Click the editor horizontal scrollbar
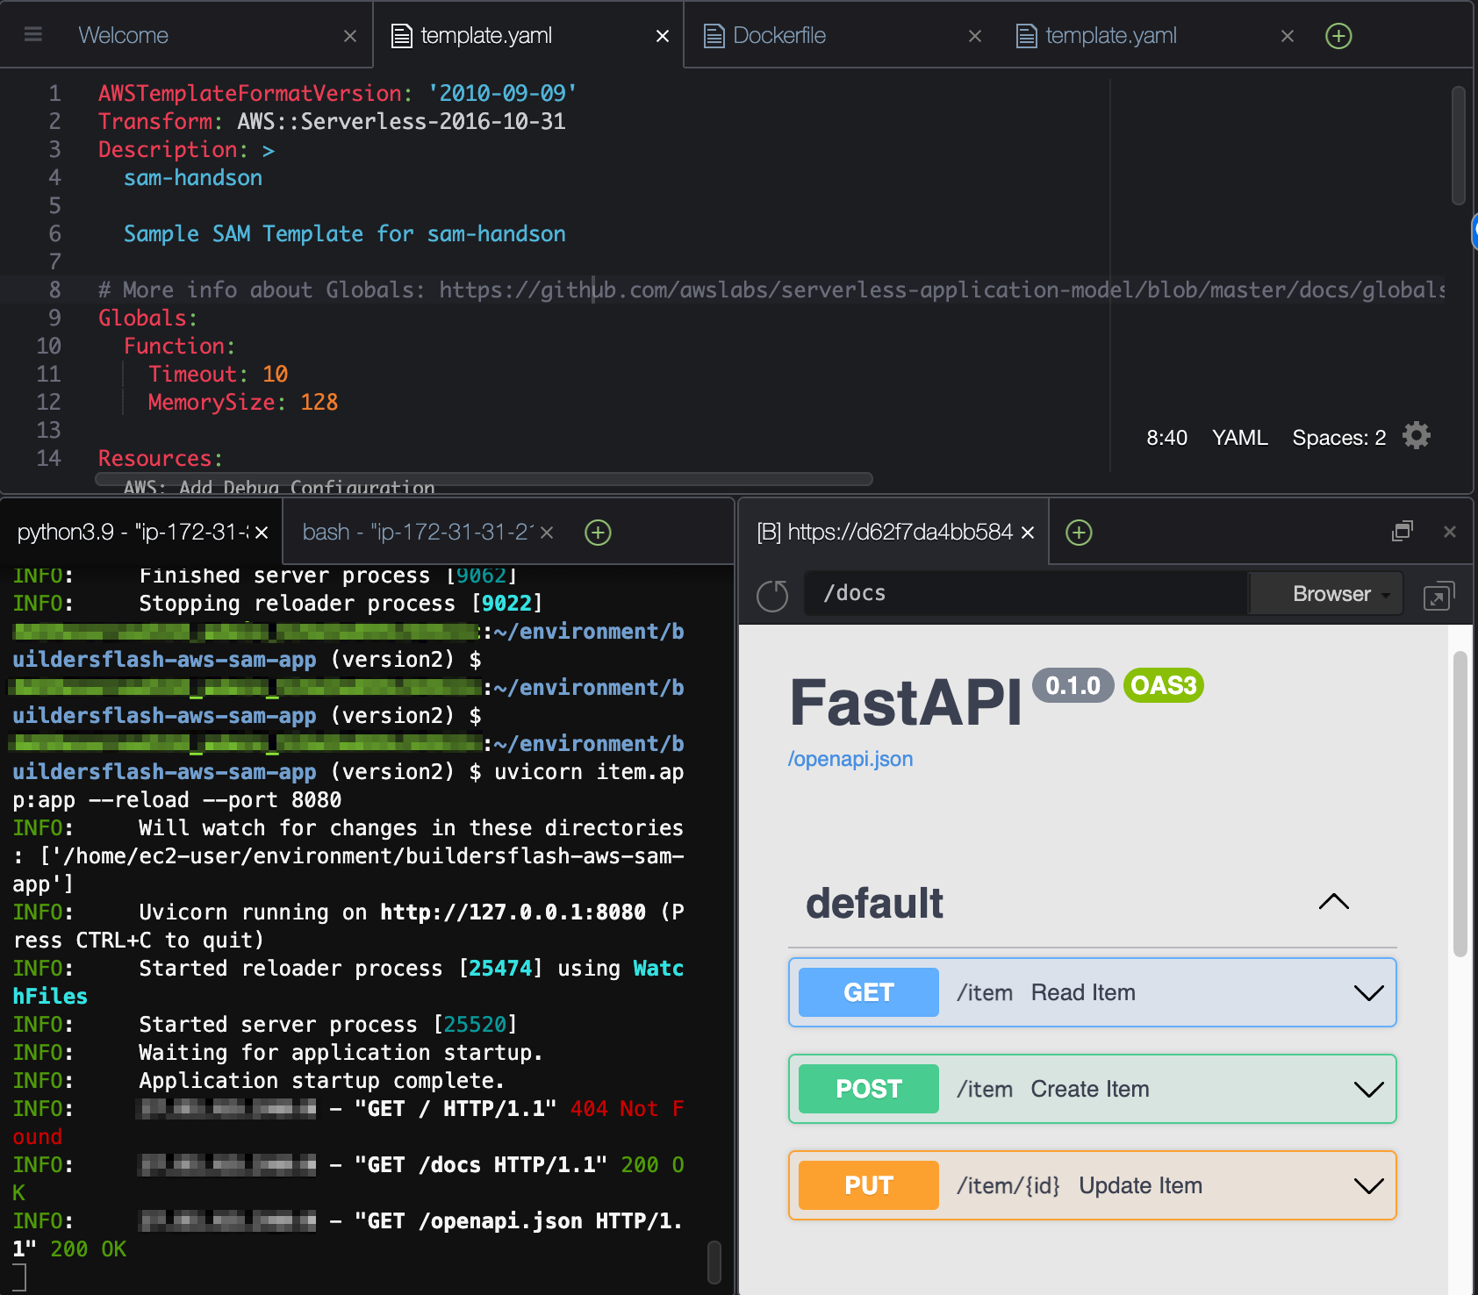This screenshot has width=1478, height=1295. pos(484,479)
